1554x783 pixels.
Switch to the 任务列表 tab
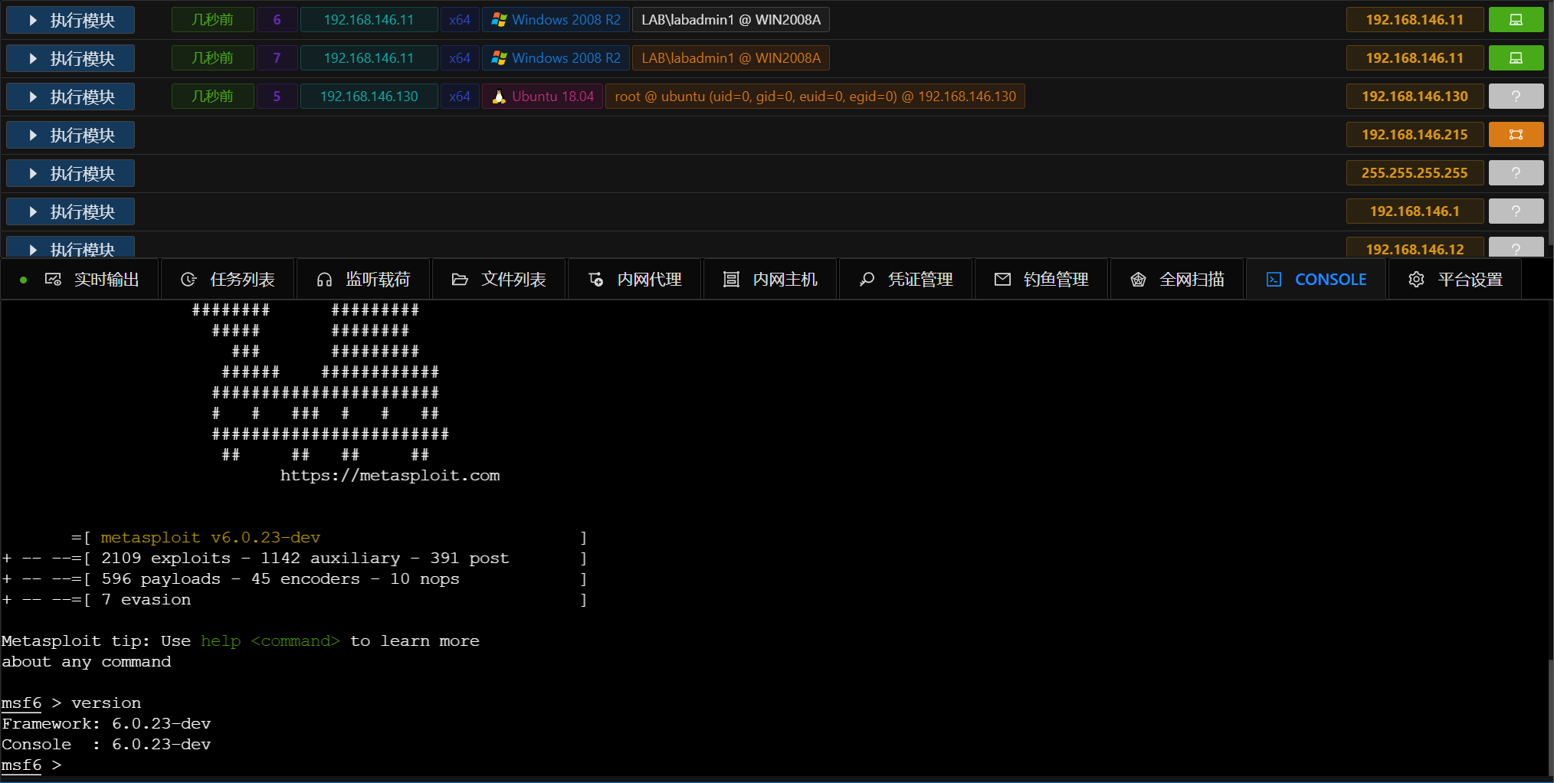pyautogui.click(x=228, y=280)
